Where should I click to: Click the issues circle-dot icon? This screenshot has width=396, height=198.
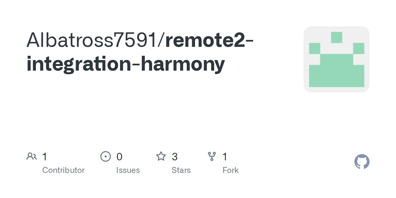point(105,156)
